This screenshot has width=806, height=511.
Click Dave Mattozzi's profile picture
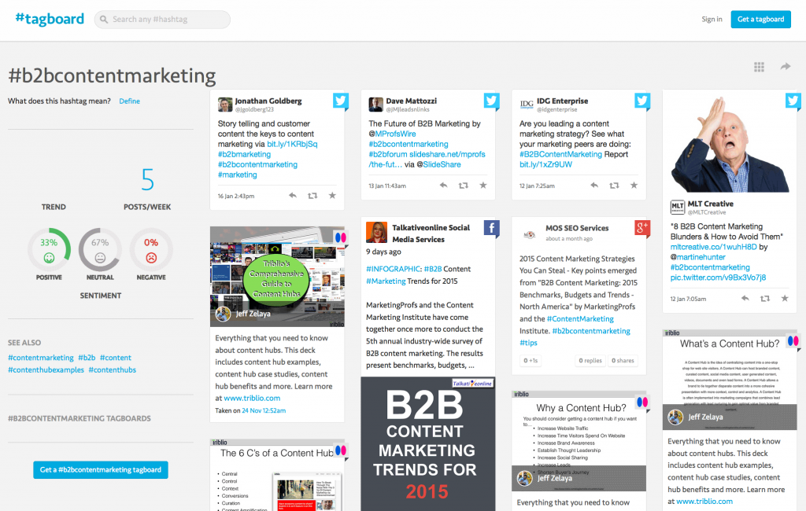coord(375,105)
